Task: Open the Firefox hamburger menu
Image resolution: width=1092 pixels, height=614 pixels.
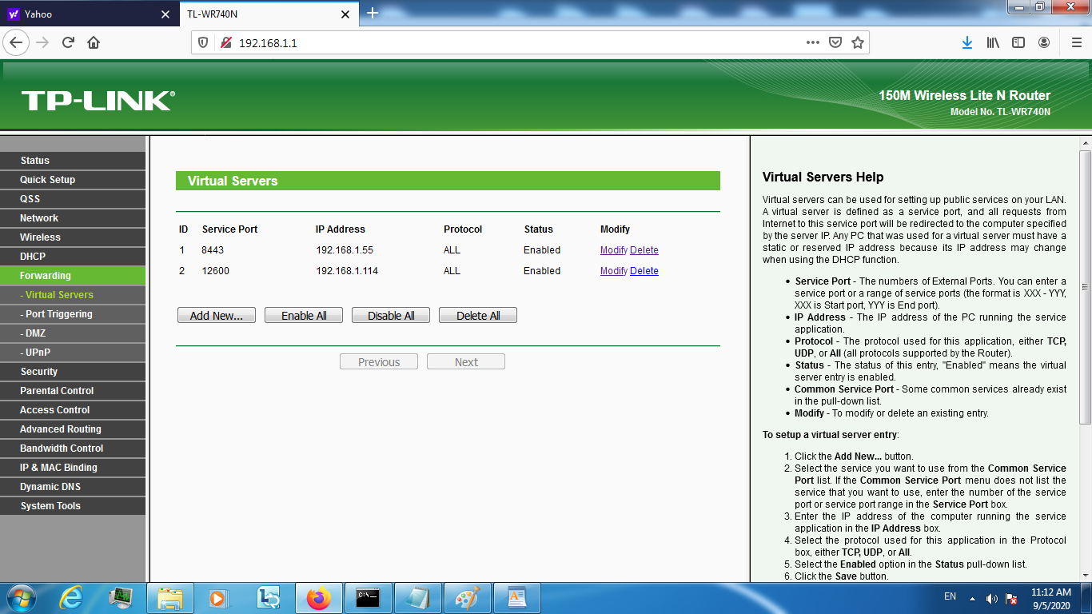Action: click(x=1076, y=42)
